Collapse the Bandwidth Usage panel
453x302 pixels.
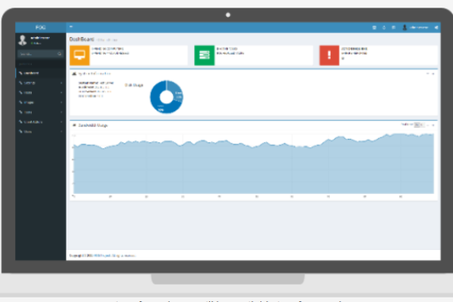pos(427,124)
